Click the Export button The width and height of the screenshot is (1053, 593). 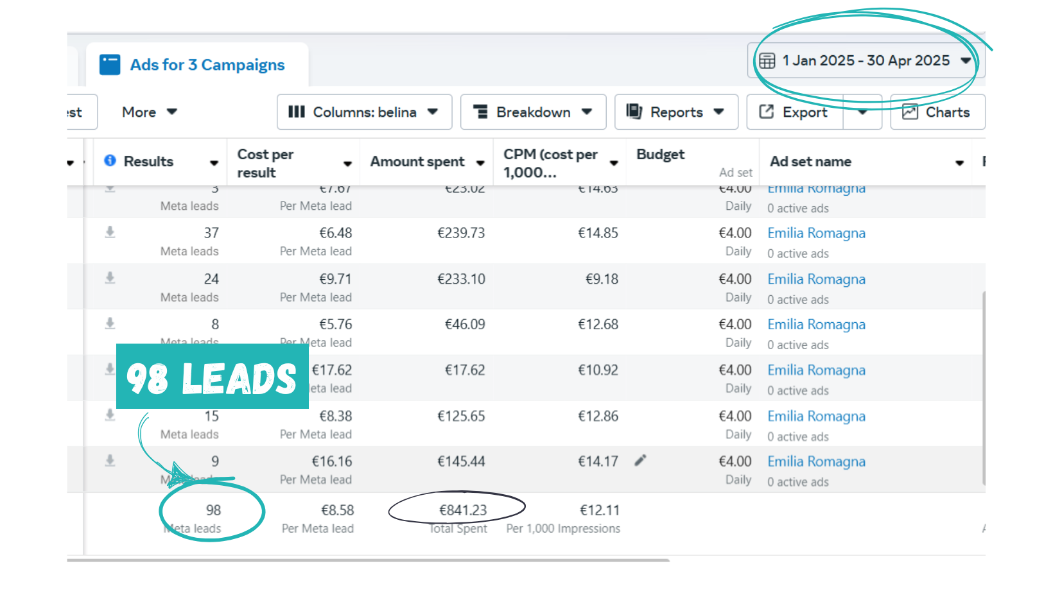coord(795,112)
